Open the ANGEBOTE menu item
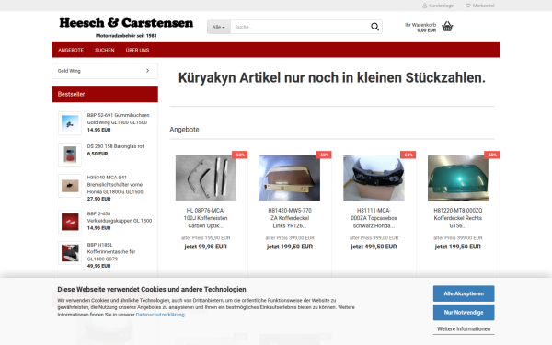552x345 pixels. tap(71, 50)
